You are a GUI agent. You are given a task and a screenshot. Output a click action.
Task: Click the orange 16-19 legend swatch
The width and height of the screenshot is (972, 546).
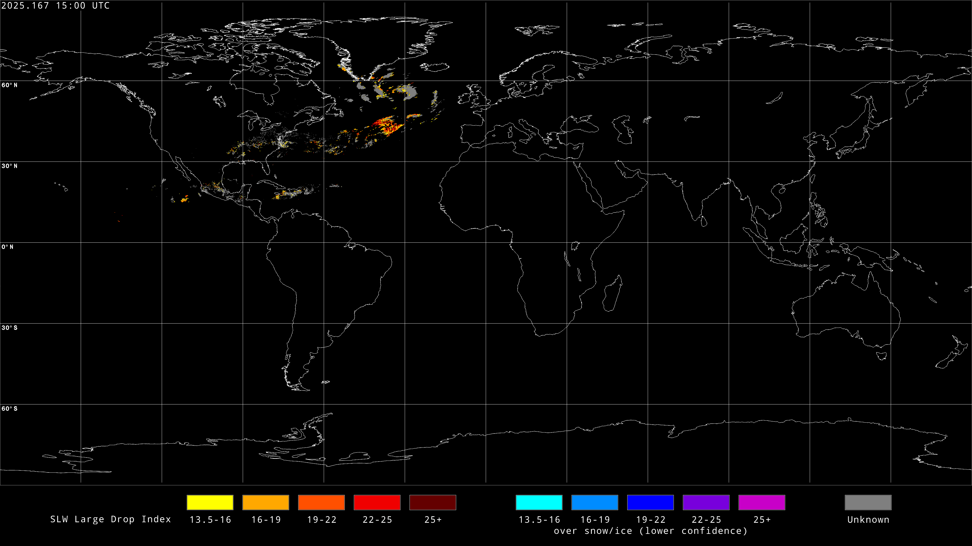click(x=266, y=502)
